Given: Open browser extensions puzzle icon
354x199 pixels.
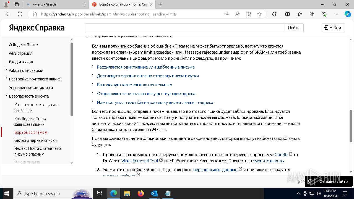Looking at the screenshot, I should tap(274, 14).
